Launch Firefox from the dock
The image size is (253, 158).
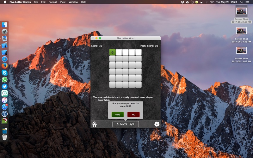tap(4, 66)
